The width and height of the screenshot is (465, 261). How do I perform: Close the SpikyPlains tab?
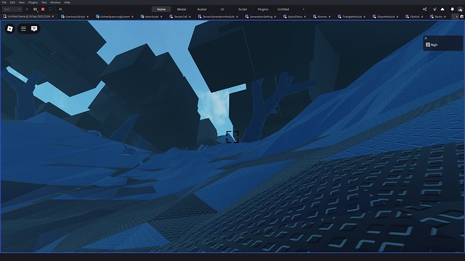point(305,17)
